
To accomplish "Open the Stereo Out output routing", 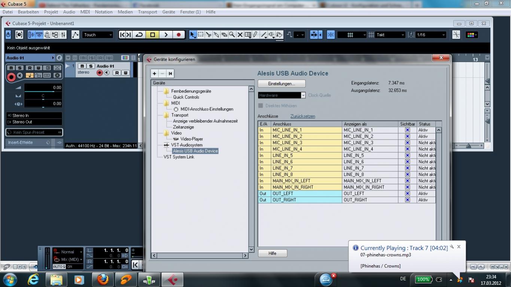I will tap(34, 122).
